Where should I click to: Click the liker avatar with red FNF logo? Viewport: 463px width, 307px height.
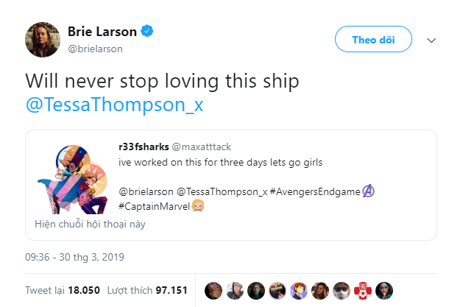click(x=361, y=289)
